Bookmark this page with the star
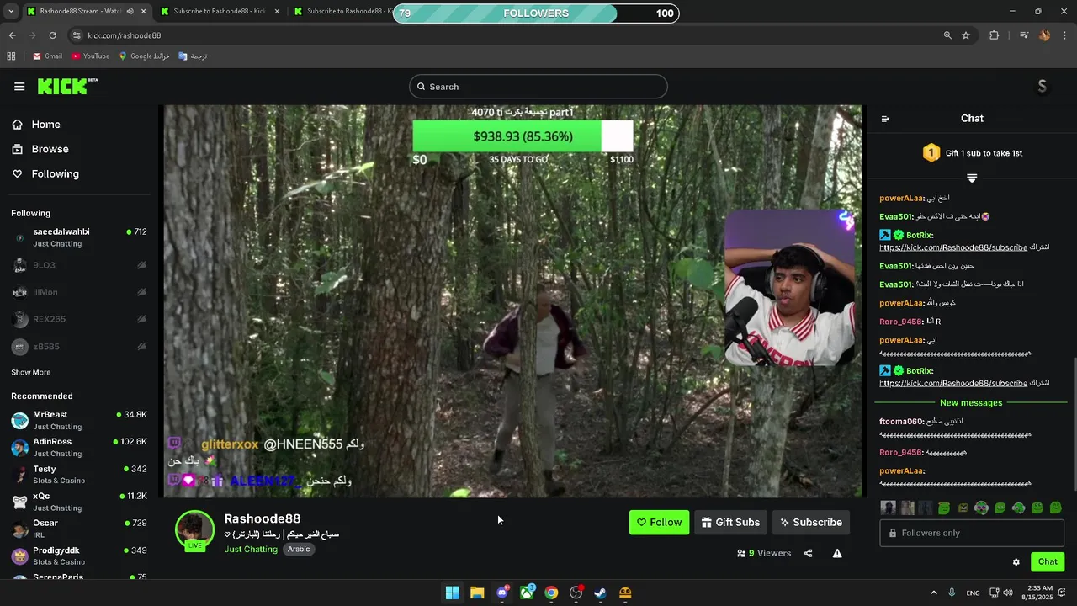This screenshot has width=1077, height=606. (966, 35)
